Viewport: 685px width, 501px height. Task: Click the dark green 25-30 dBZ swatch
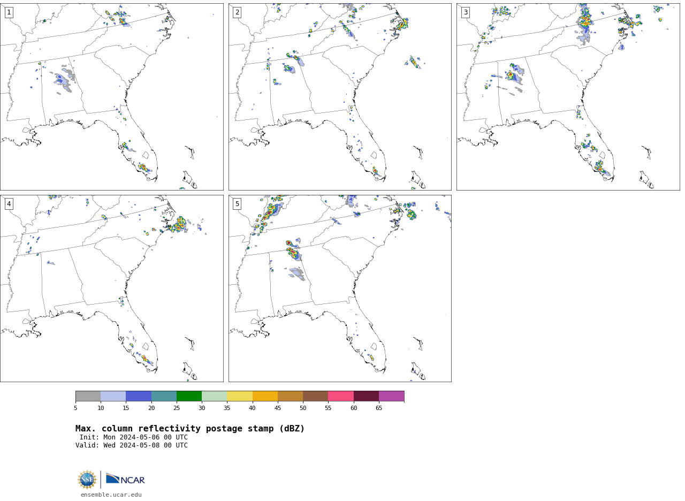[x=189, y=396]
